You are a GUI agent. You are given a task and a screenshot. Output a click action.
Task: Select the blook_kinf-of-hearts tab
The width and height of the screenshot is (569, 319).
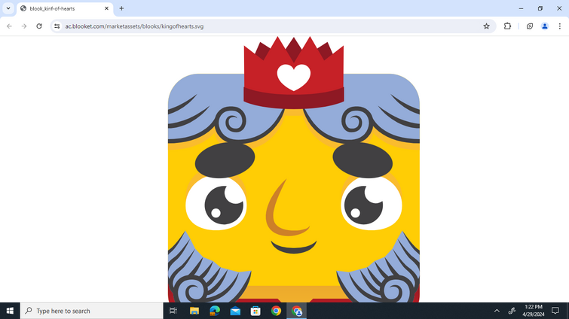(x=65, y=8)
